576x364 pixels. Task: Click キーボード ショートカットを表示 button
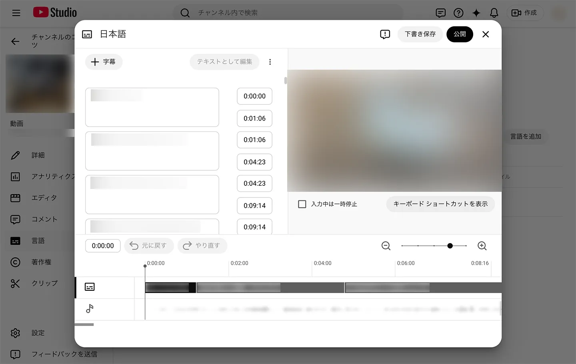point(440,204)
